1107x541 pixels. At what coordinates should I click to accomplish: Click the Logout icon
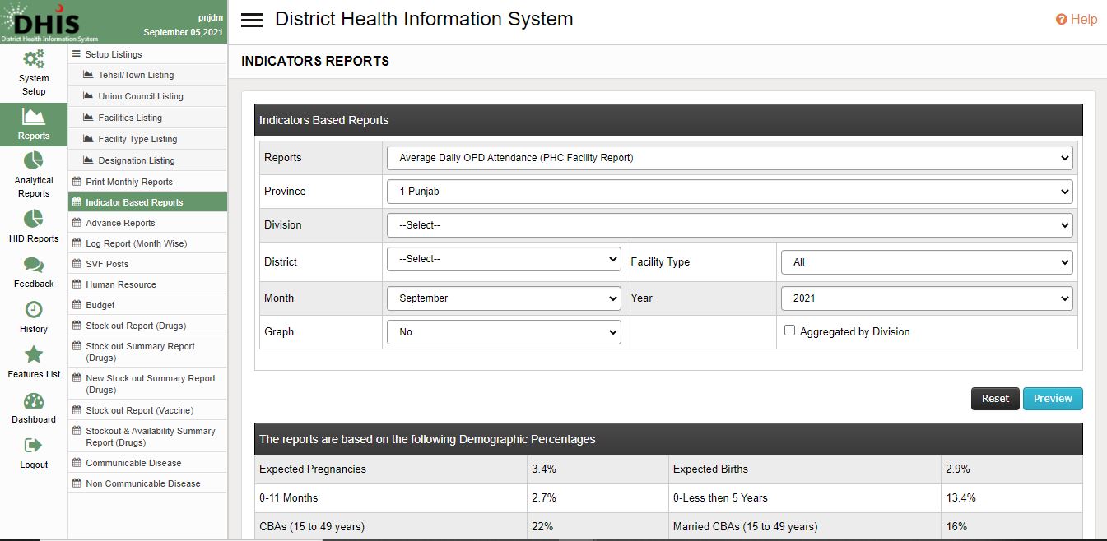[34, 446]
